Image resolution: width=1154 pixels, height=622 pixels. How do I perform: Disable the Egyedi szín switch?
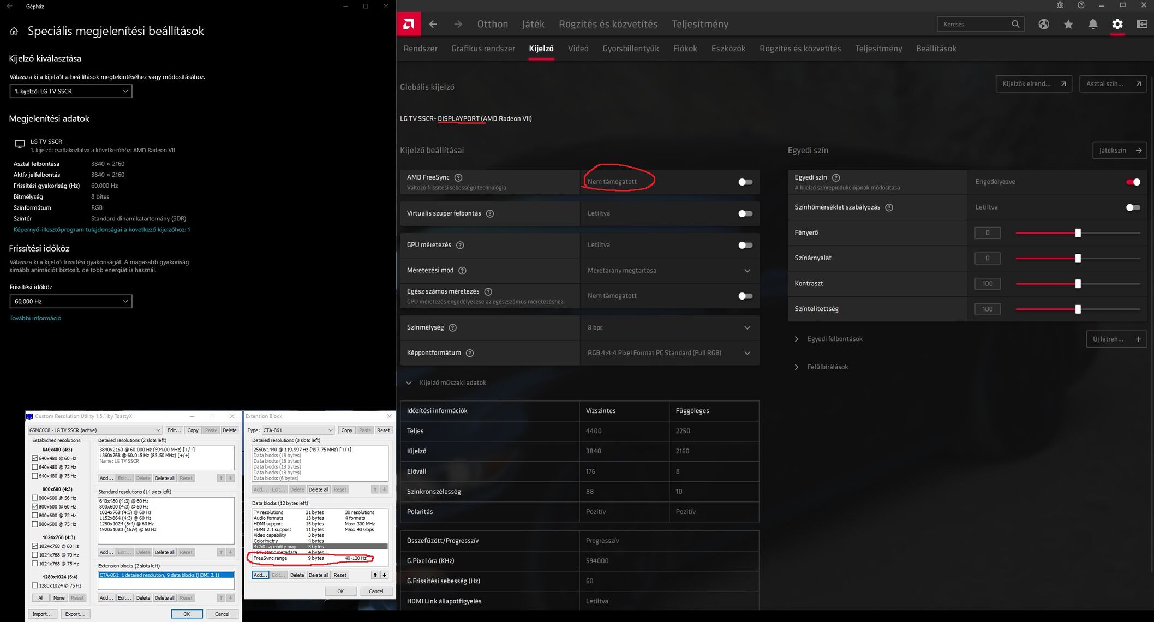click(x=1133, y=182)
